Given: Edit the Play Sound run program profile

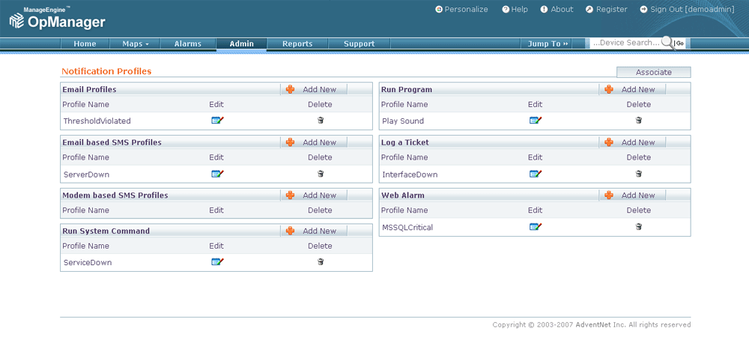Looking at the screenshot, I should [x=536, y=121].
